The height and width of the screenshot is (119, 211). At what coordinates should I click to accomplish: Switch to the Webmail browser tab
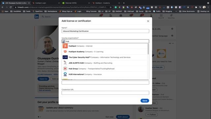[x=75, y=3]
